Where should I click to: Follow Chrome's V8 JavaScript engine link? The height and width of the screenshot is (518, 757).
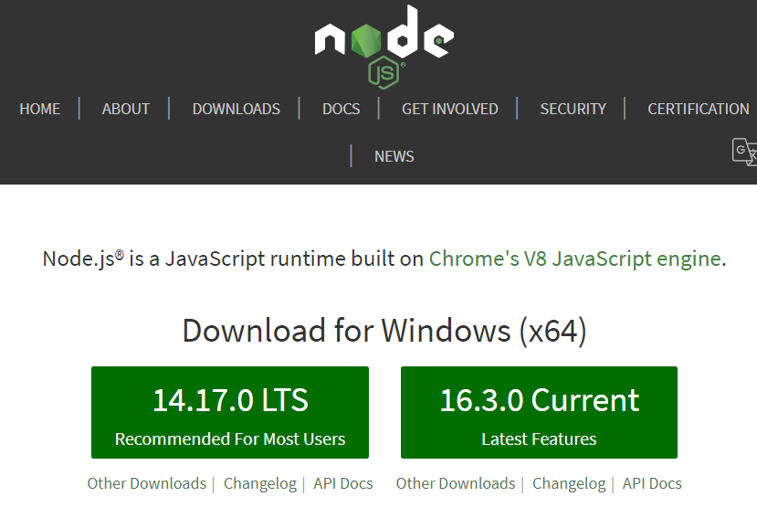click(575, 259)
